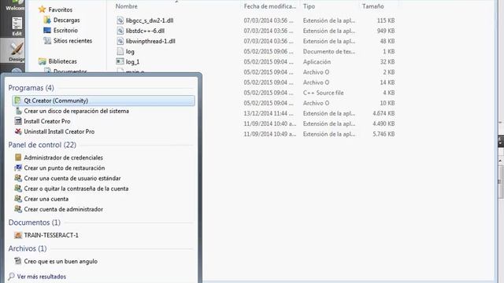Click the Descargas folder icon

pos(47,20)
